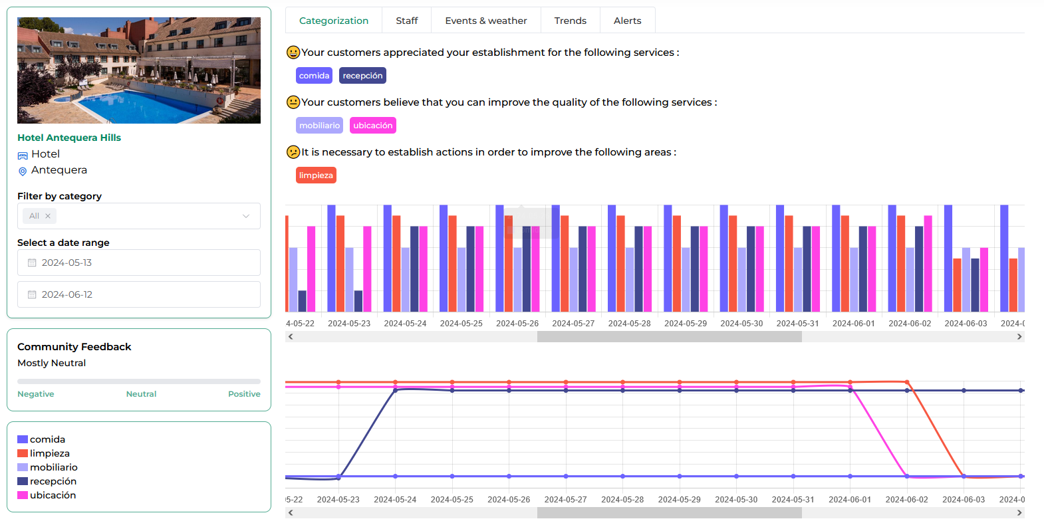
Task: Click recepción line point on 2024-05-24
Action: point(395,390)
